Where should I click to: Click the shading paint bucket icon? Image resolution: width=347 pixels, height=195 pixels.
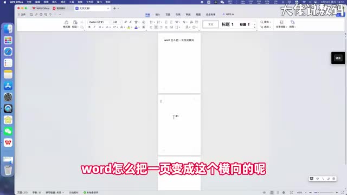187,27
